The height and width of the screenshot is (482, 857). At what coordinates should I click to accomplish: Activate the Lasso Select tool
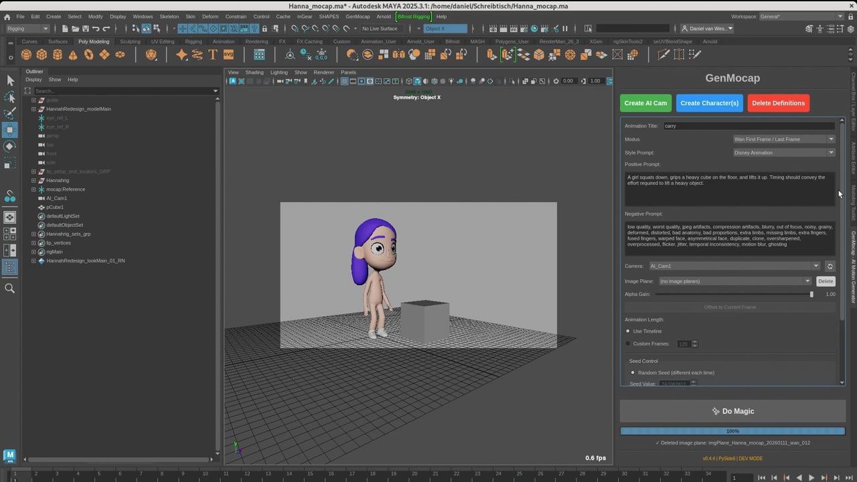coord(10,97)
